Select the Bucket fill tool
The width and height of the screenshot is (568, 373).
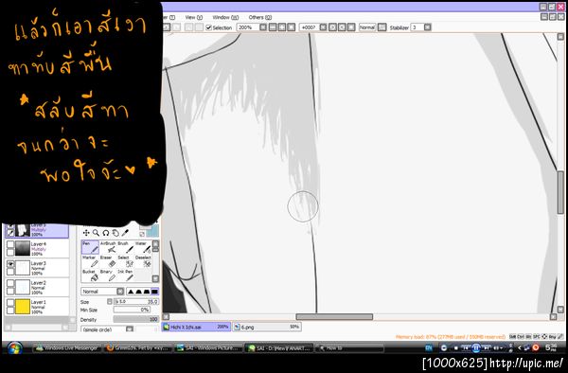pyautogui.click(x=90, y=275)
